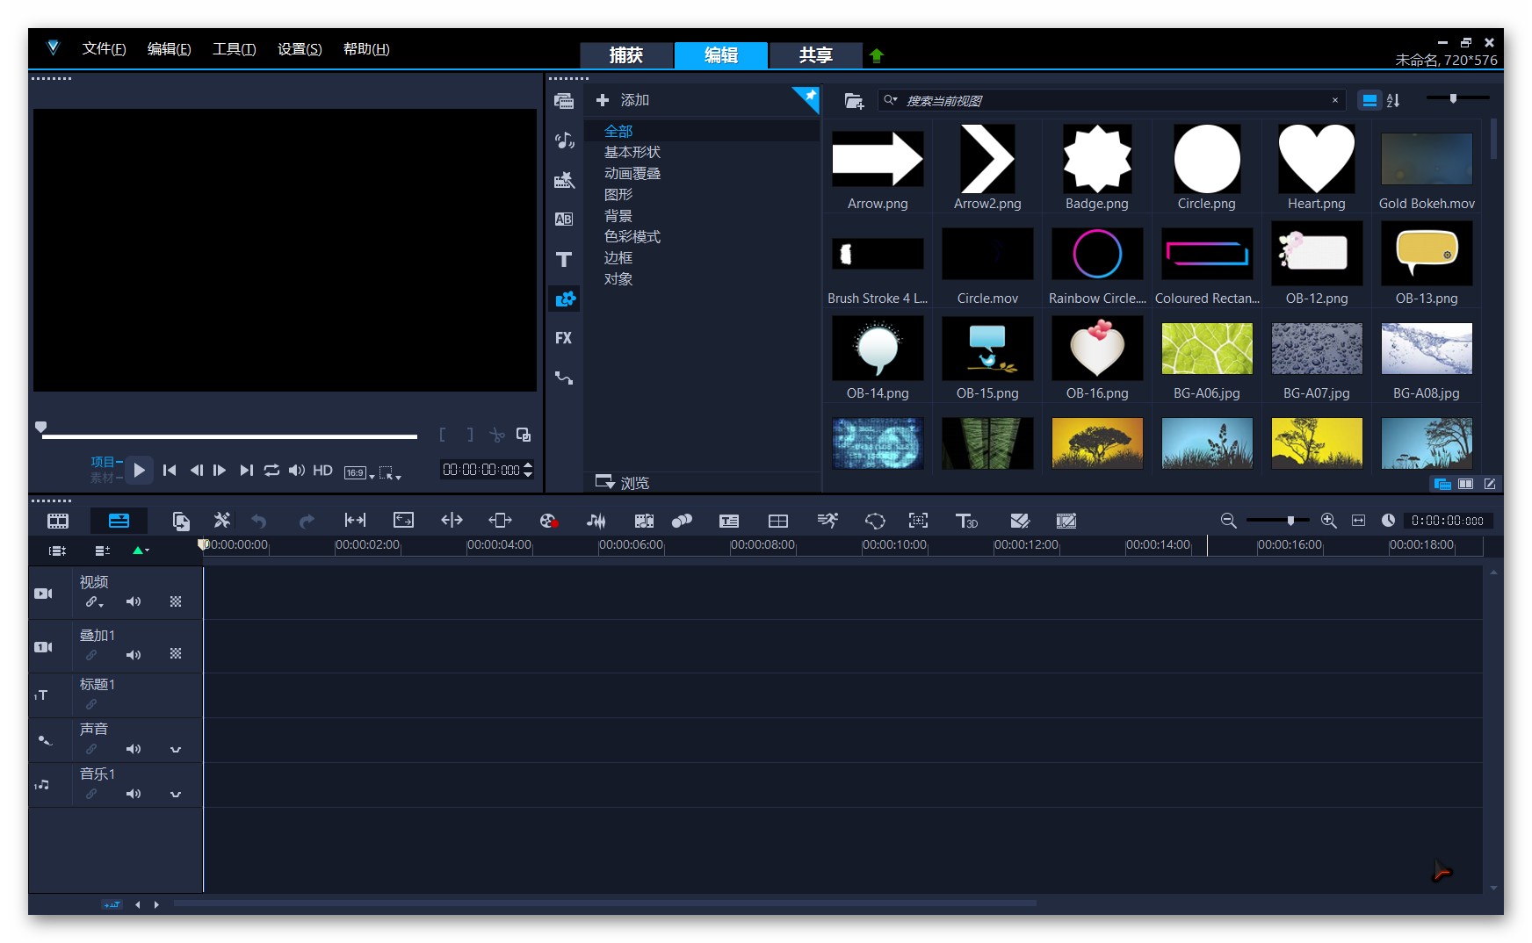Open the search filter magnifier dropdown

click(x=891, y=100)
